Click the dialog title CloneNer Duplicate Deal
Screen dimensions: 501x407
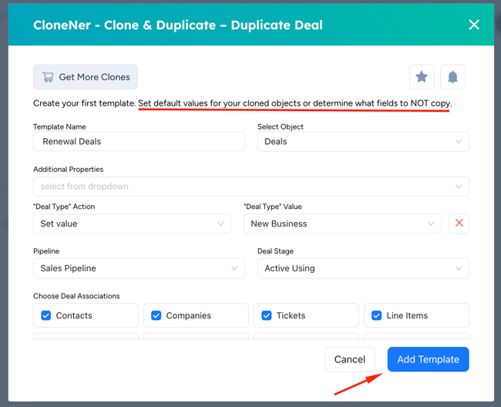[178, 25]
